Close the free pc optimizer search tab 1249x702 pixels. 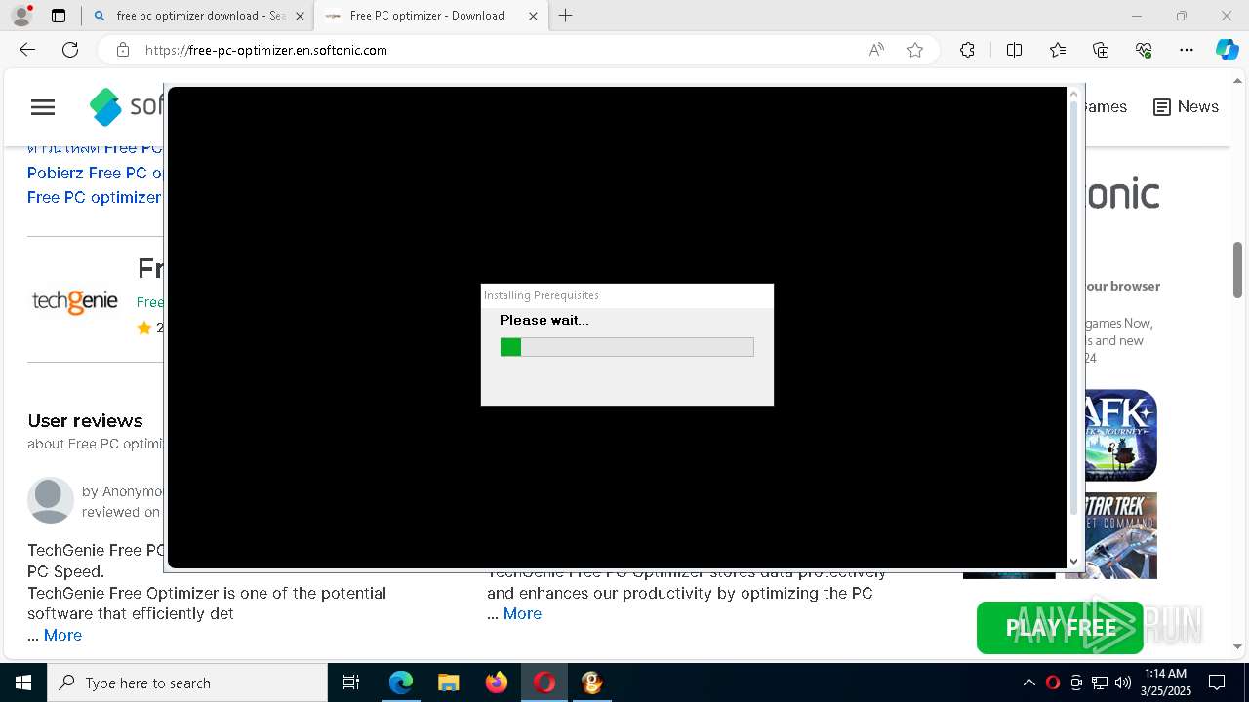tap(300, 16)
